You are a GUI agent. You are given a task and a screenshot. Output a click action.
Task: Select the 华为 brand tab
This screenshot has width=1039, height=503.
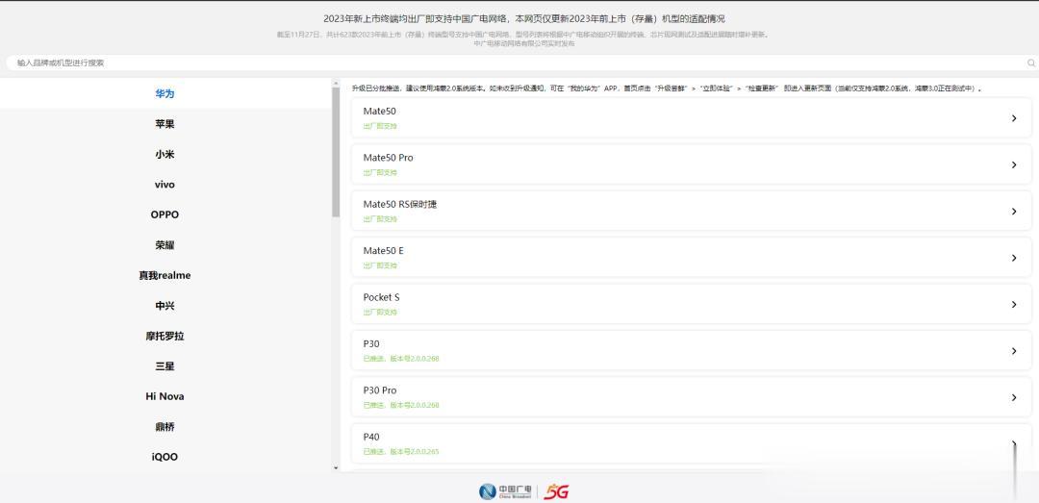point(165,93)
